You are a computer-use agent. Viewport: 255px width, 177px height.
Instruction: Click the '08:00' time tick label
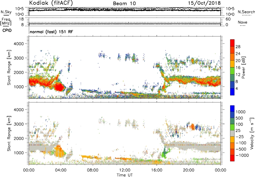[92, 170]
